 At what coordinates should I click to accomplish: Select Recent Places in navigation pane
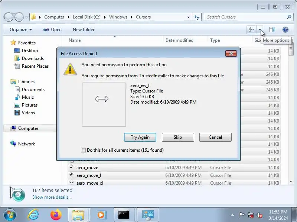coord(35,66)
